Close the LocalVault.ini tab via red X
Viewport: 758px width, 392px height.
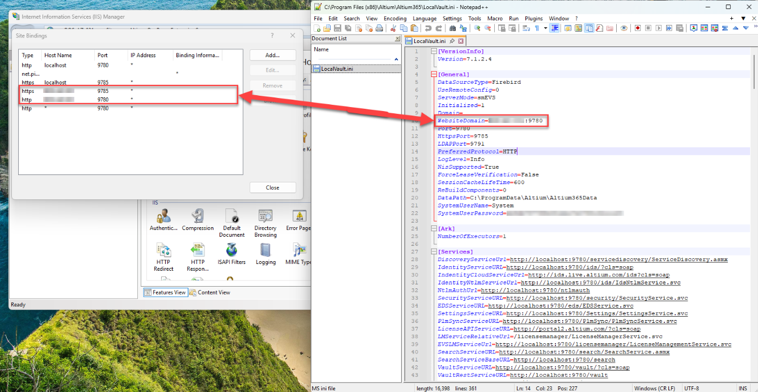tap(461, 41)
